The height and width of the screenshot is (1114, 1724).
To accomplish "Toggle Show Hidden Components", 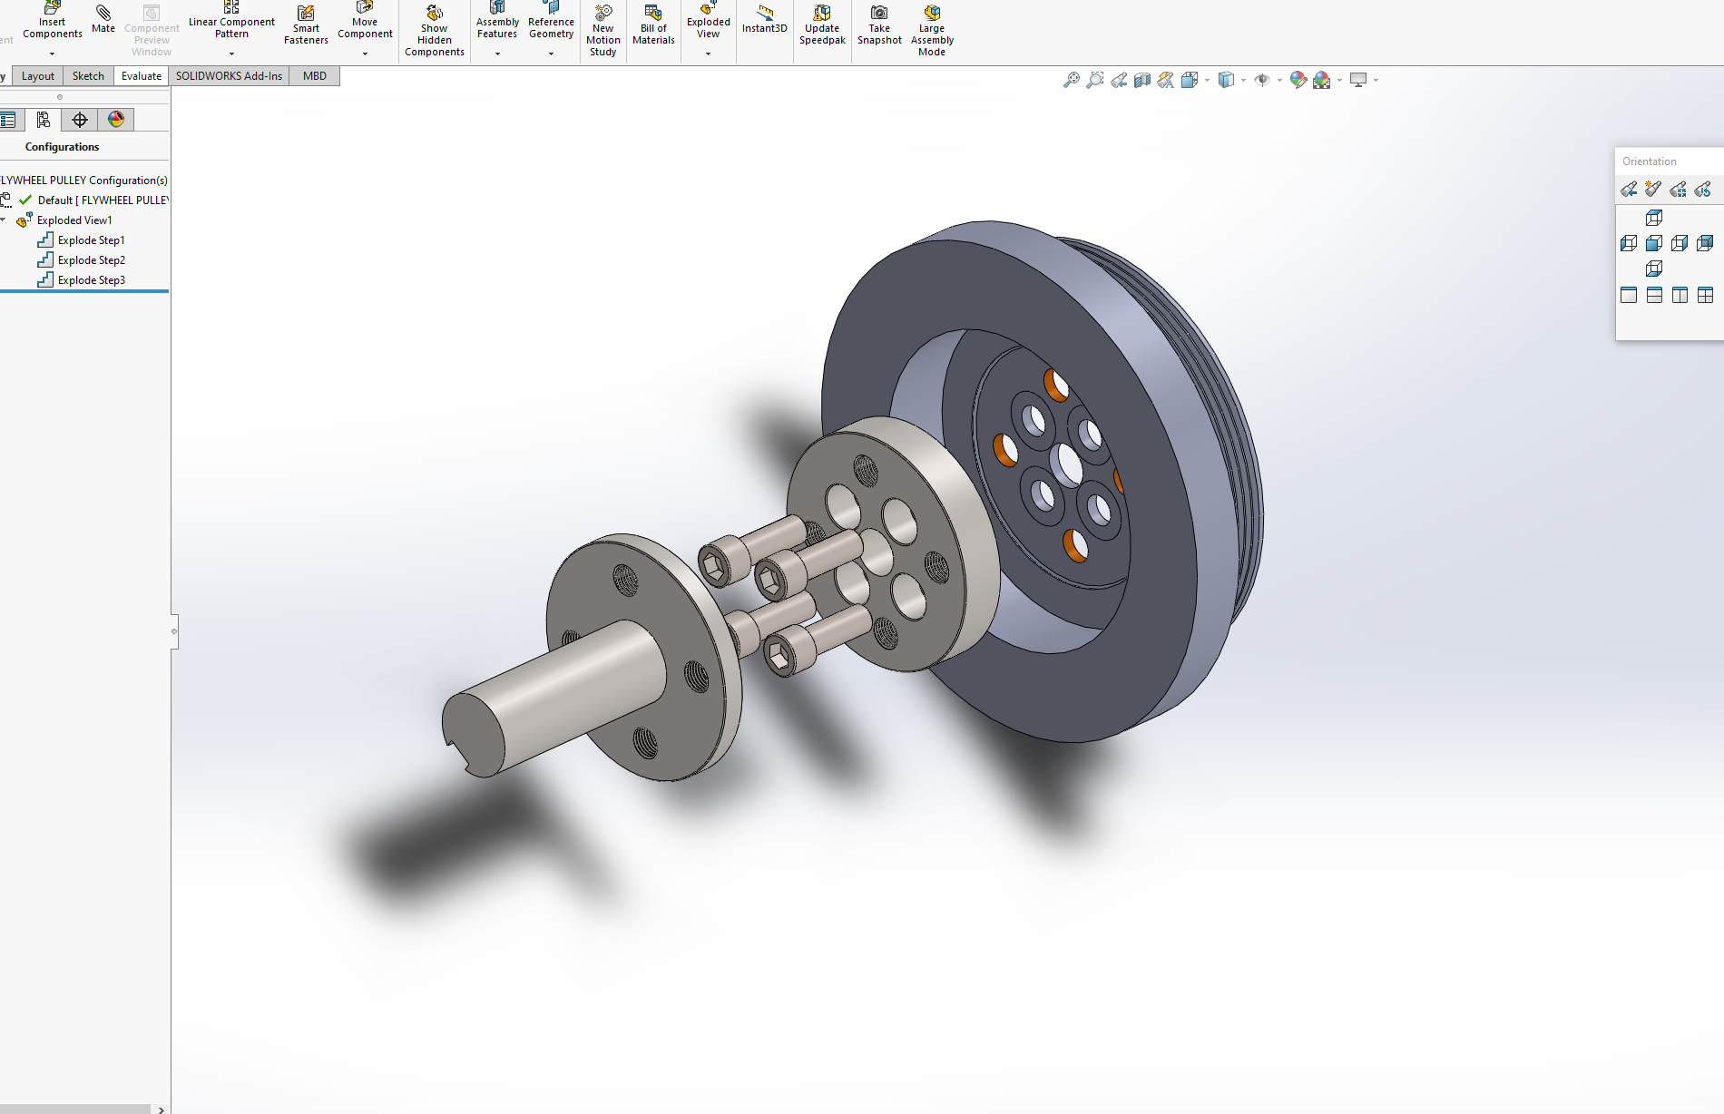I will click(x=434, y=29).
